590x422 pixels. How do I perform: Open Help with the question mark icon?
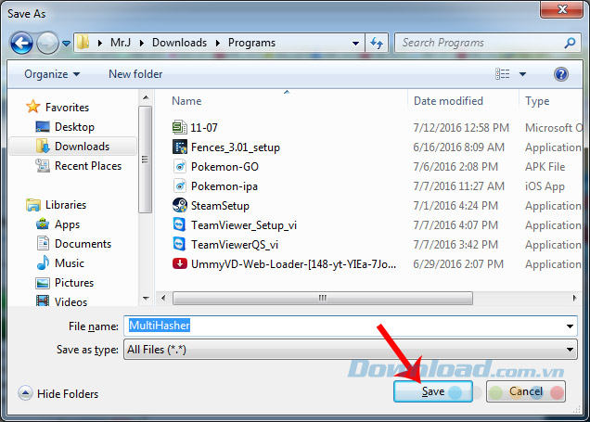pos(560,74)
